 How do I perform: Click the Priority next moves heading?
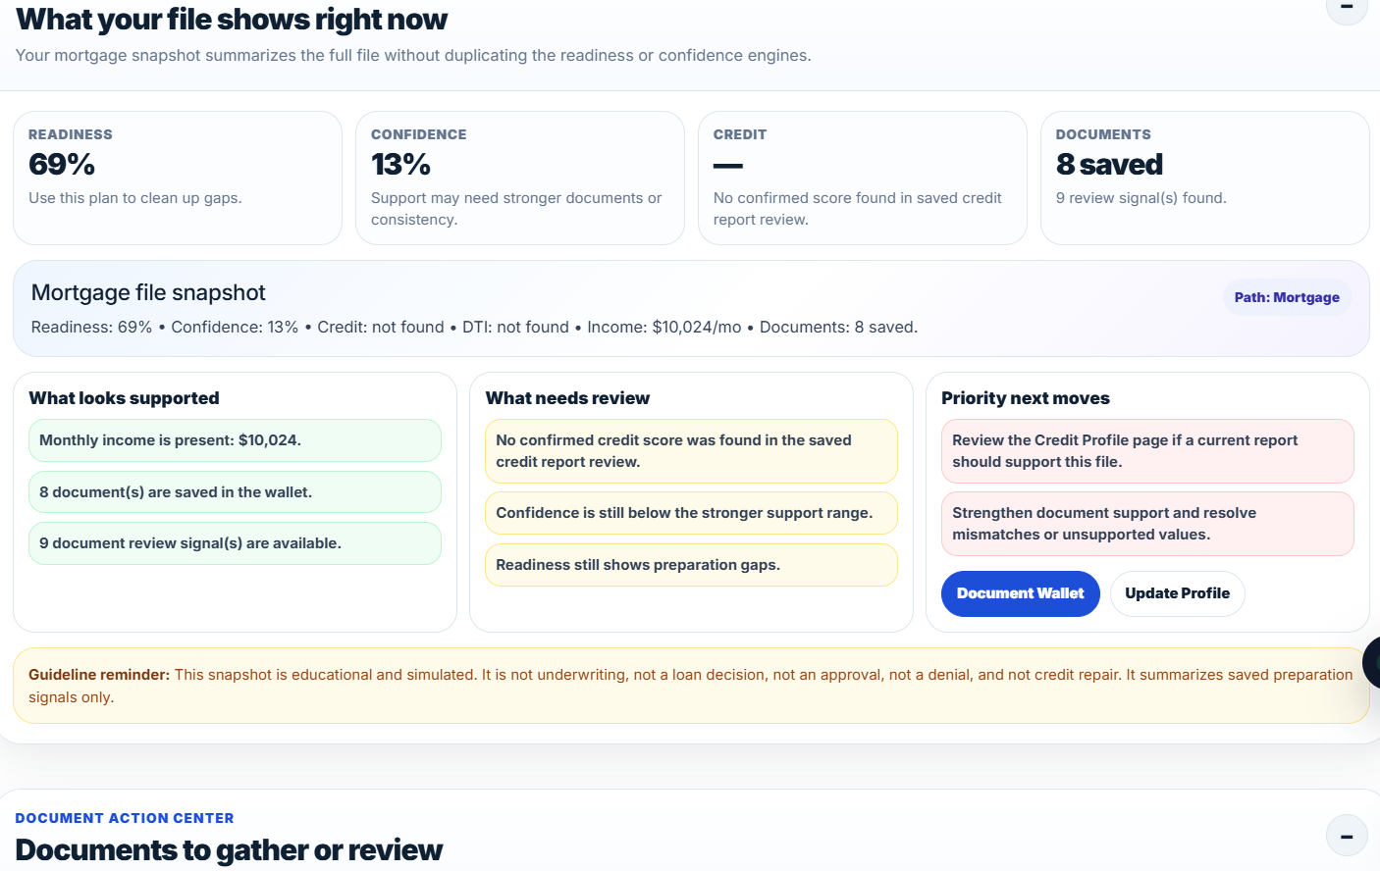tap(1026, 398)
